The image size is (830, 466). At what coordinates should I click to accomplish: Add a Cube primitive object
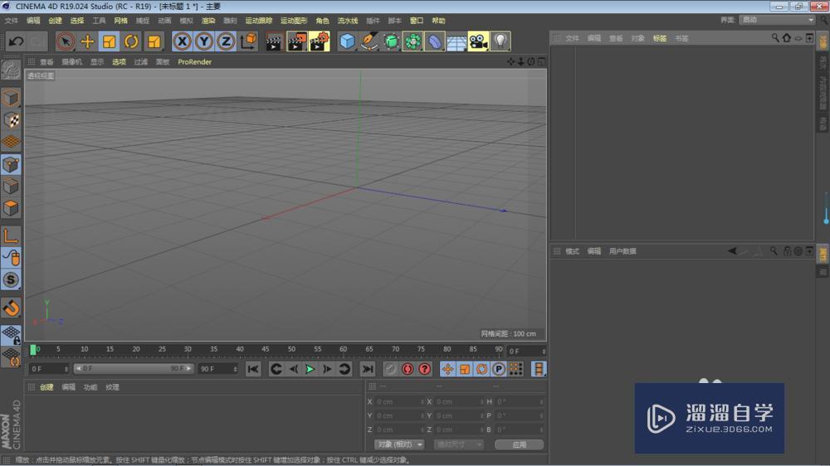click(x=348, y=41)
